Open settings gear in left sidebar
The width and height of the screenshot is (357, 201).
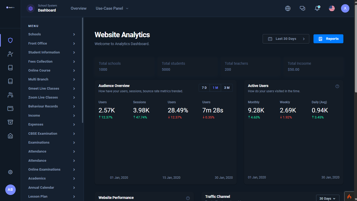(x=10, y=172)
